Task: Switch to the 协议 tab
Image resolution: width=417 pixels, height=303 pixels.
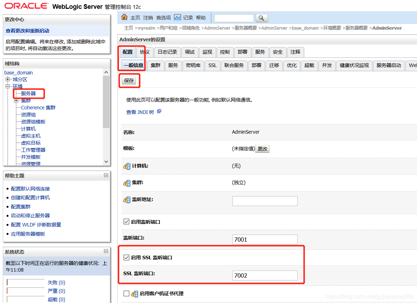Action: tap(145, 52)
